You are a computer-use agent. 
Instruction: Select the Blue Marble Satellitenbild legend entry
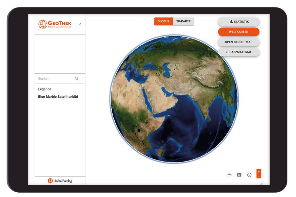click(x=58, y=97)
